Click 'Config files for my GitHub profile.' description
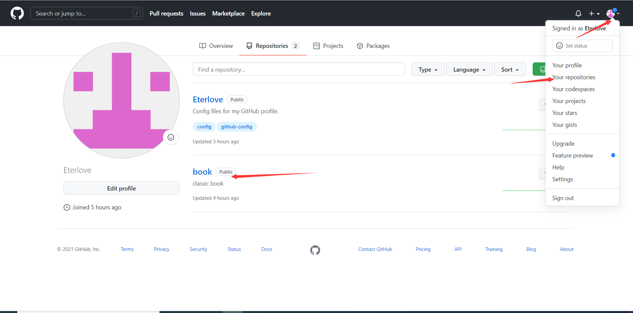The image size is (633, 313). (x=236, y=111)
